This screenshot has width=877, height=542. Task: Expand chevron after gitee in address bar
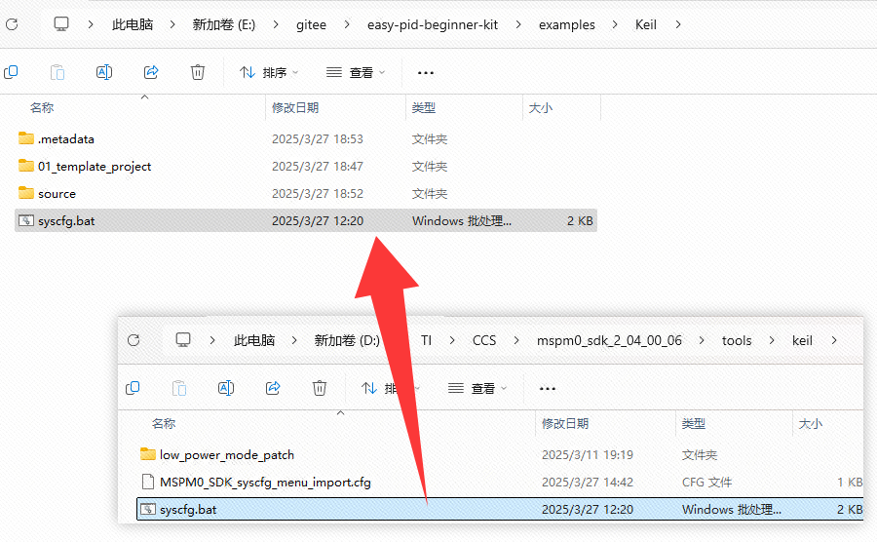click(x=347, y=24)
